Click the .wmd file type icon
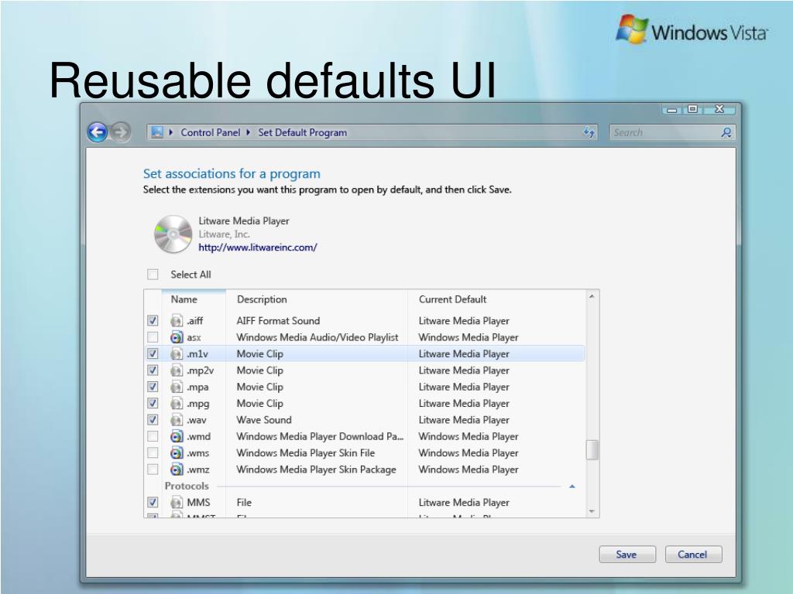The width and height of the screenshot is (793, 594). click(177, 436)
